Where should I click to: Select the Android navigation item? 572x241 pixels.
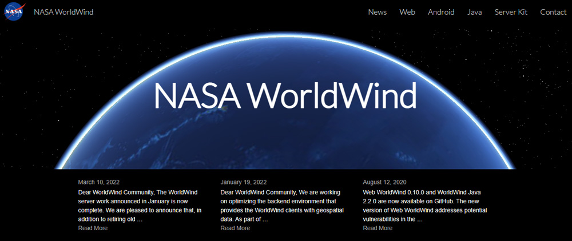click(441, 12)
